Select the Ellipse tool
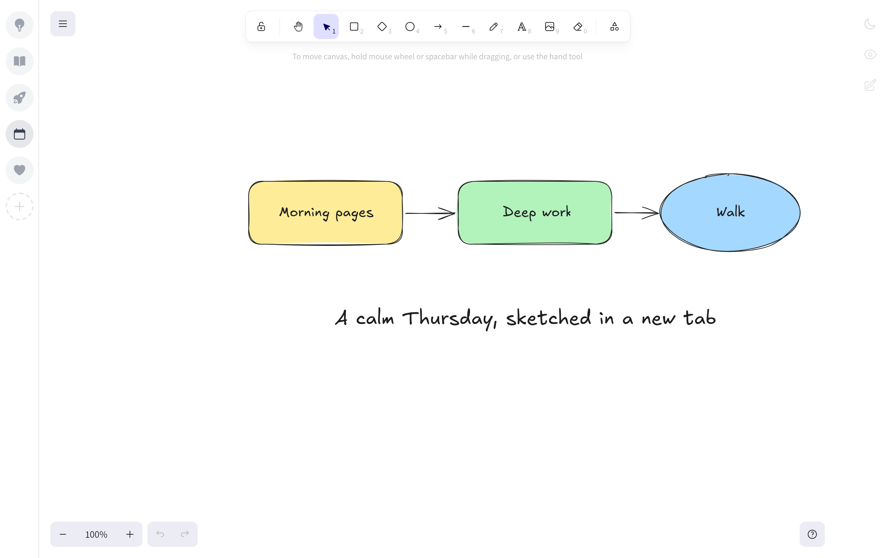Screen dimensions: 894x558 [x=410, y=27]
